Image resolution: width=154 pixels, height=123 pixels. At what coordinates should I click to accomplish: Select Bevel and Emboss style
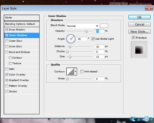click(x=19, y=52)
